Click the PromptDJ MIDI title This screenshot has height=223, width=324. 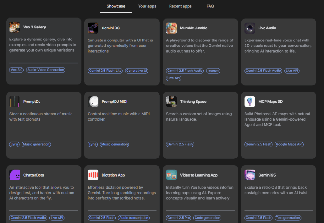click(x=114, y=102)
